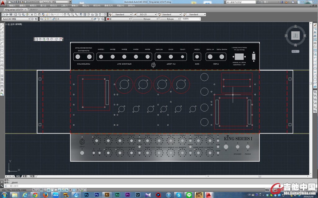This screenshot has width=318, height=198.
Task: Click the Plot printer icon
Action: pos(15,15)
